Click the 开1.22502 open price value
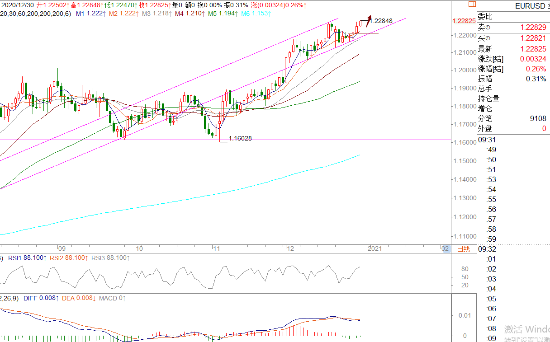550x342 pixels. point(53,5)
